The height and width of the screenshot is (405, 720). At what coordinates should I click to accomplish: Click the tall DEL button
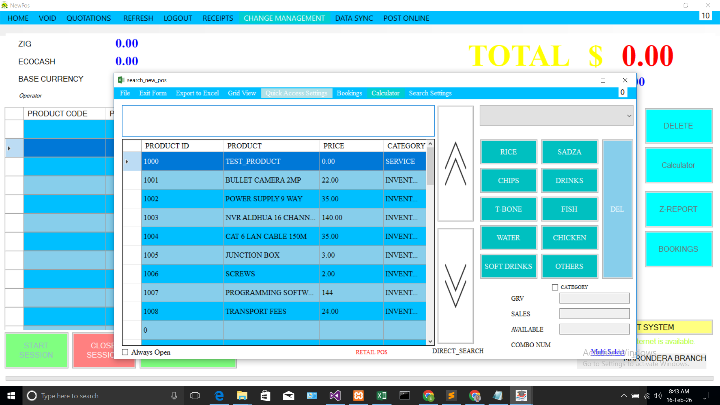(617, 209)
